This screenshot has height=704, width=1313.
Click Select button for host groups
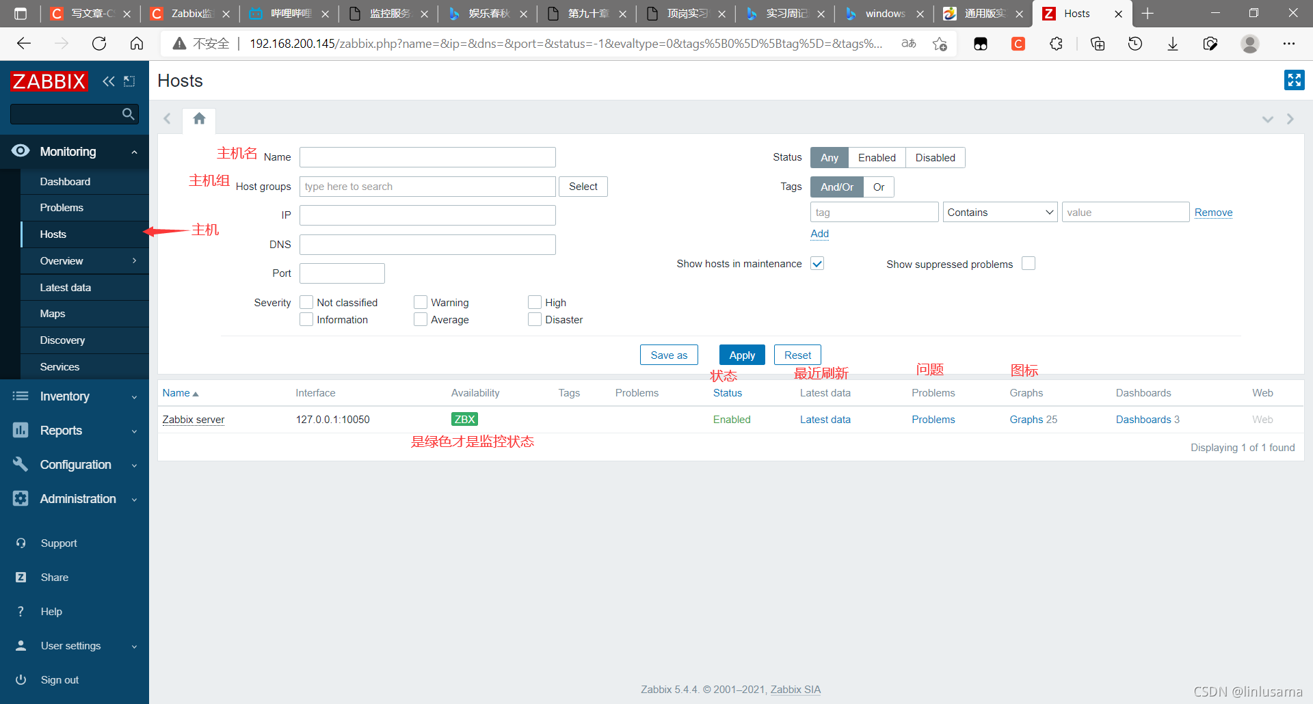[x=583, y=187]
